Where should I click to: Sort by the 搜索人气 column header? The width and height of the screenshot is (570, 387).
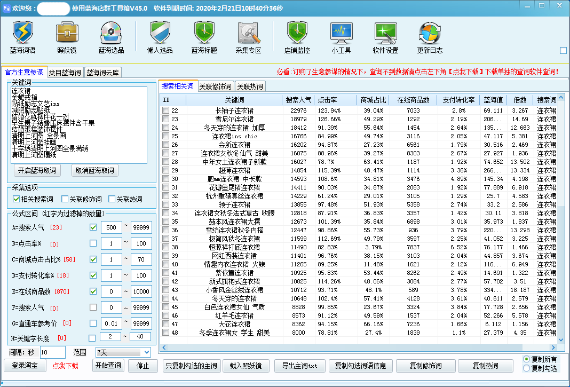(x=298, y=100)
